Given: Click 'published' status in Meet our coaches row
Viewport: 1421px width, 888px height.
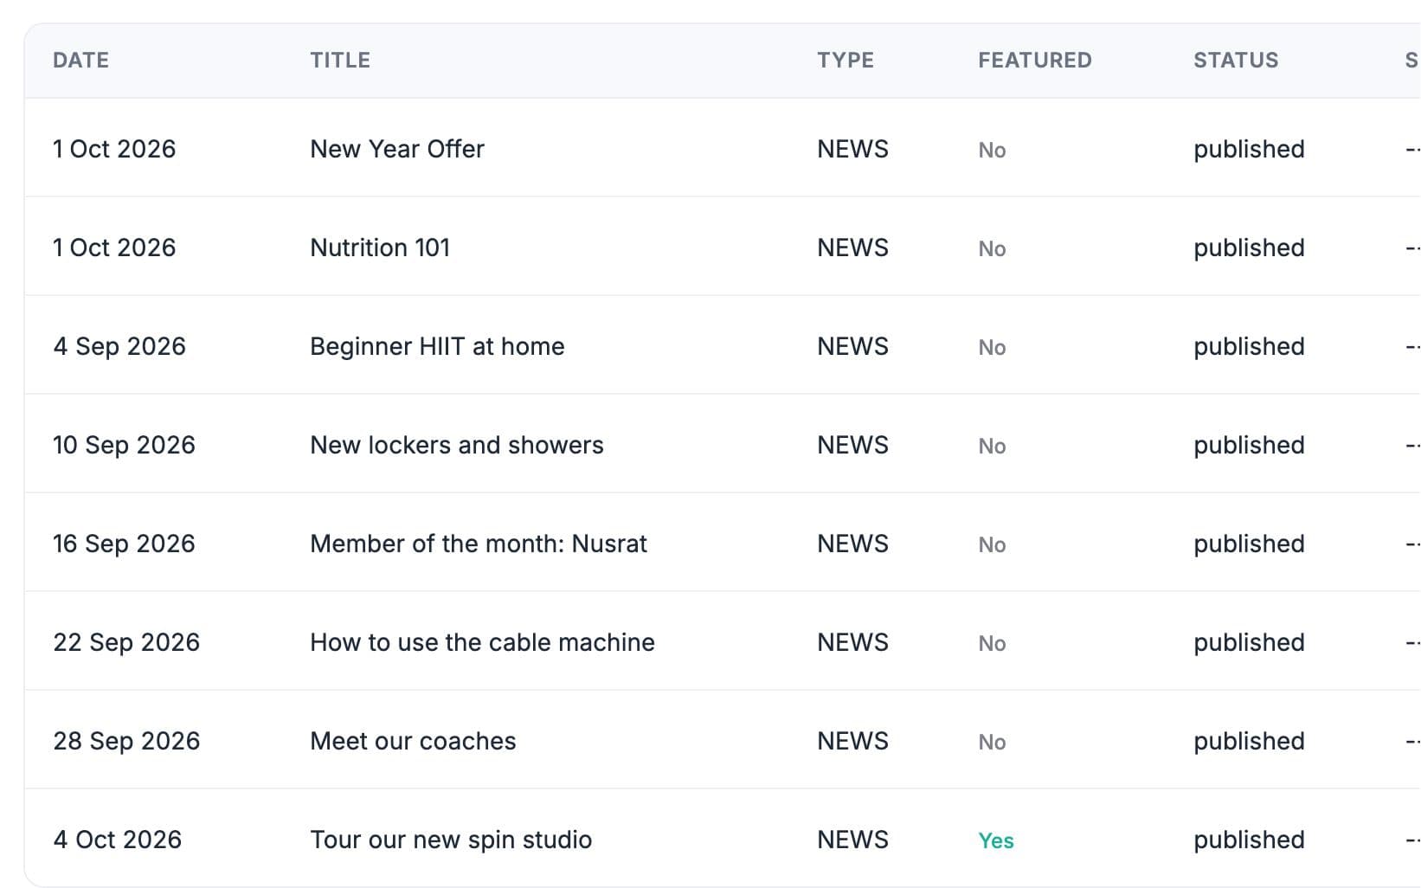Looking at the screenshot, I should 1249,741.
